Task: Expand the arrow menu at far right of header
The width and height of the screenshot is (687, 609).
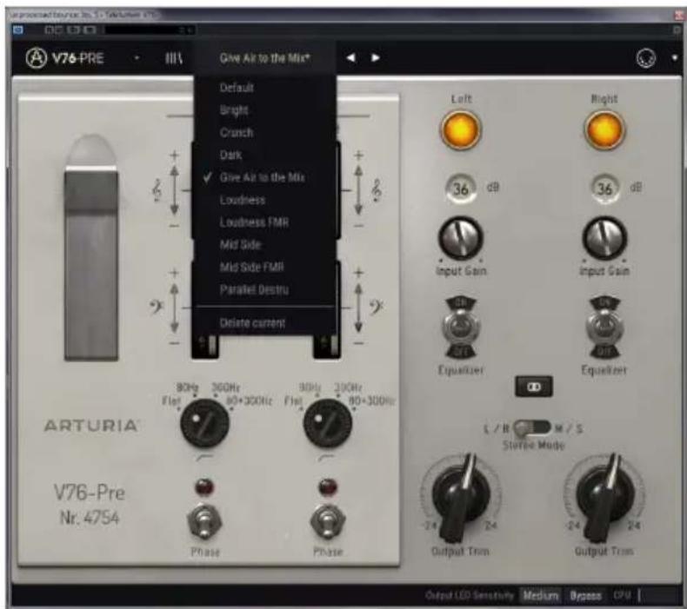Action: (x=674, y=58)
